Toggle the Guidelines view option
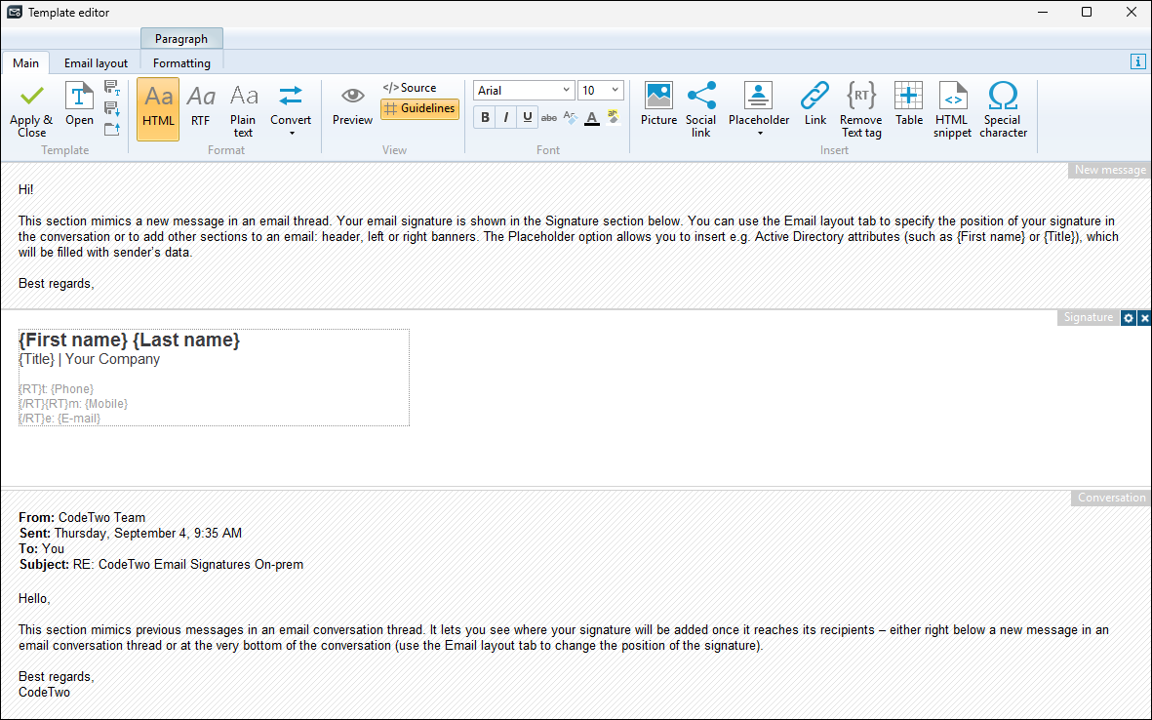This screenshot has height=720, width=1152. coord(419,108)
